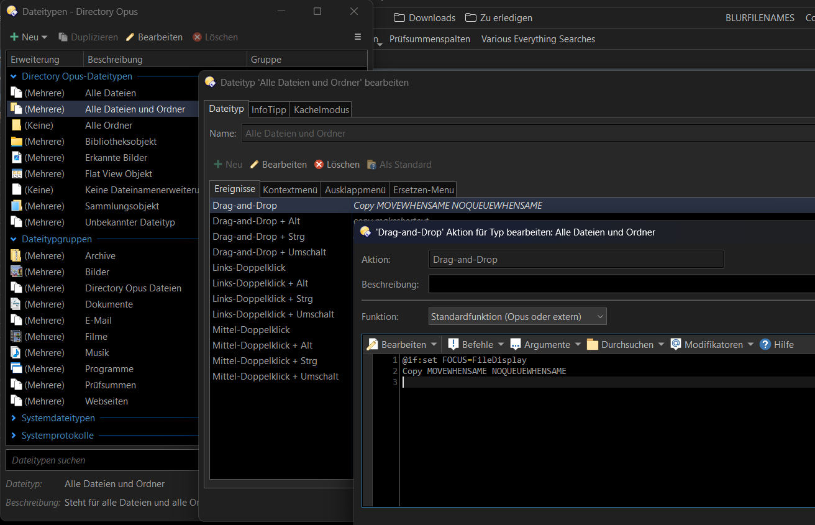Select the Bibliotheksobjekt icon

coord(16,141)
